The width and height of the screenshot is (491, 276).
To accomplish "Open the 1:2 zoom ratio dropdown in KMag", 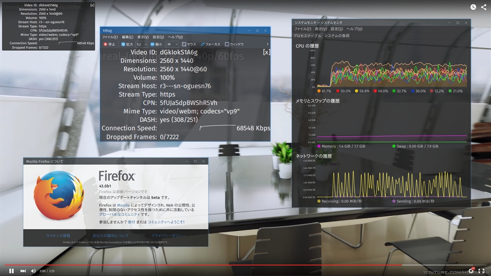I will pyautogui.click(x=141, y=45).
